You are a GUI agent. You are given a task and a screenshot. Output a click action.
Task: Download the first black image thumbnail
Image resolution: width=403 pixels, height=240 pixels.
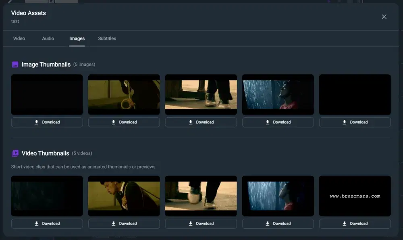pos(47,122)
